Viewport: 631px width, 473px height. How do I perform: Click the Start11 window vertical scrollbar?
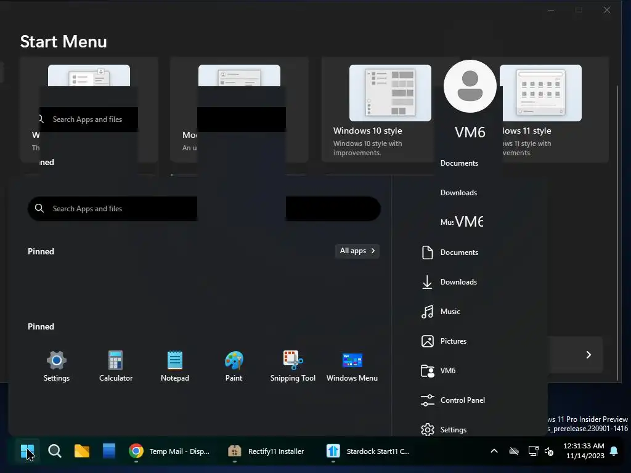tap(617, 232)
